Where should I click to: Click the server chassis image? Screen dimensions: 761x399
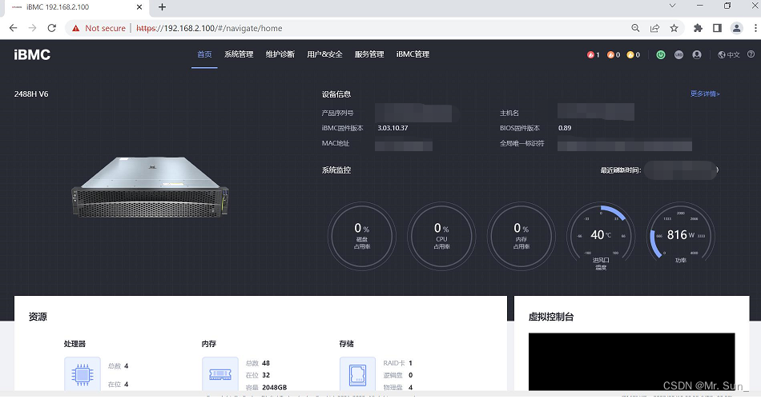coord(150,186)
